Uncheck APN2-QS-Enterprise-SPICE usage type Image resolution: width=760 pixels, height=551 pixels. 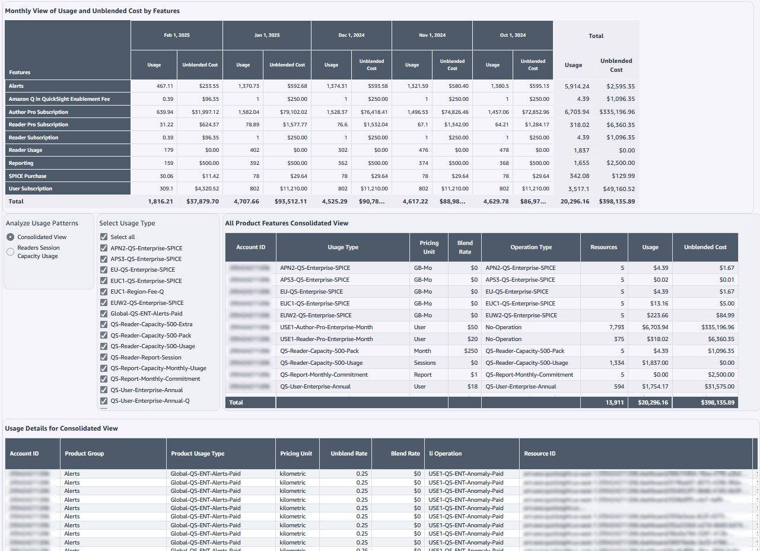[x=104, y=248]
